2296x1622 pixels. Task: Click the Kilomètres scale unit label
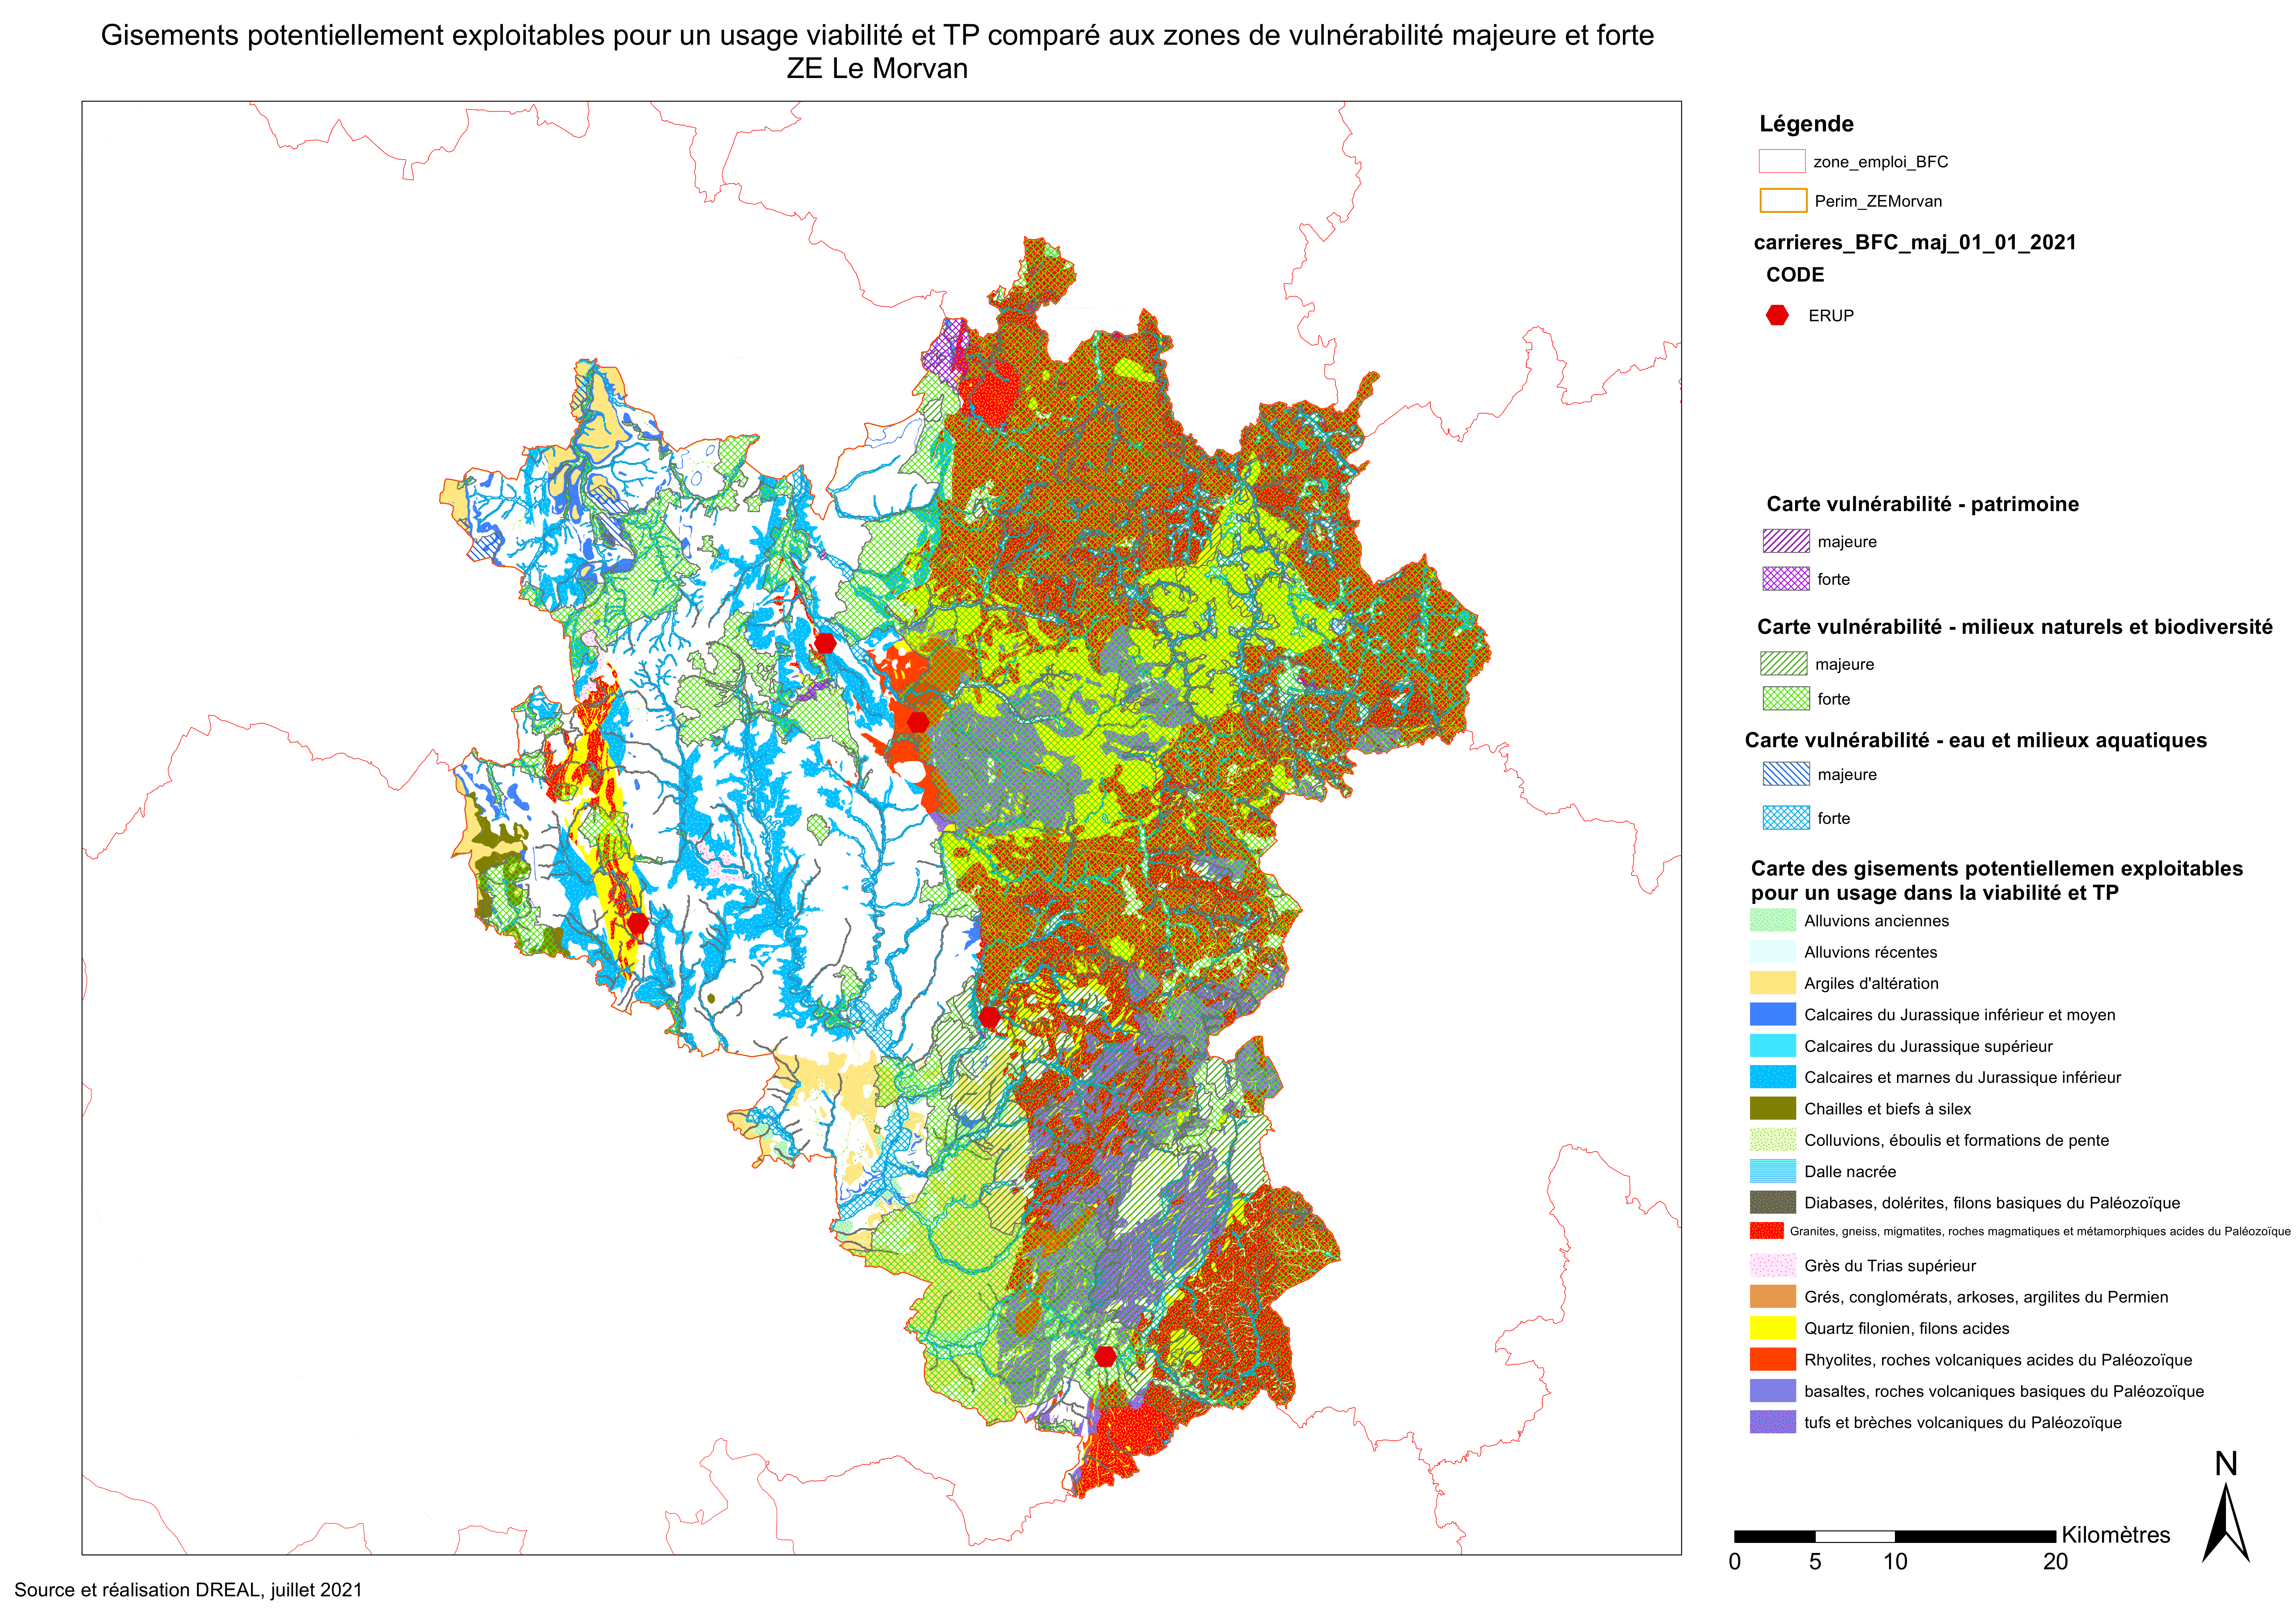(2116, 1535)
